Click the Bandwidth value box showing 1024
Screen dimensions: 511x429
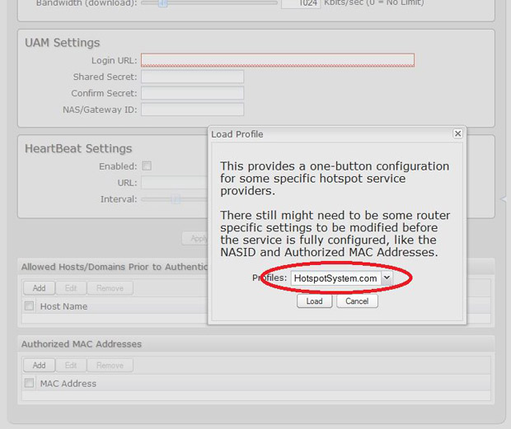tap(301, 3)
